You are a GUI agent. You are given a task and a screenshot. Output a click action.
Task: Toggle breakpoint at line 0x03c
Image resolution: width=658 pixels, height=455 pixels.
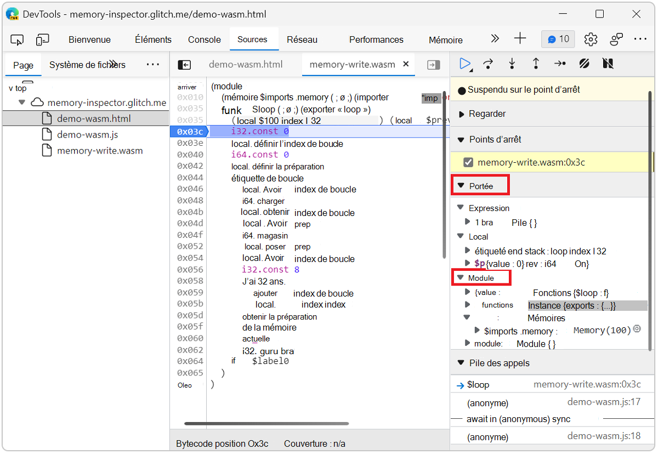tap(190, 132)
